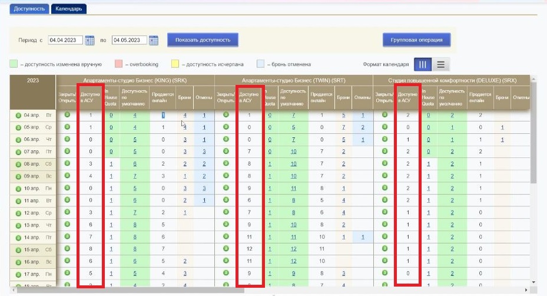Click Студия повышенной комфортности (DELUXE) (SRX) header
The image size is (547, 296).
coord(452,80)
